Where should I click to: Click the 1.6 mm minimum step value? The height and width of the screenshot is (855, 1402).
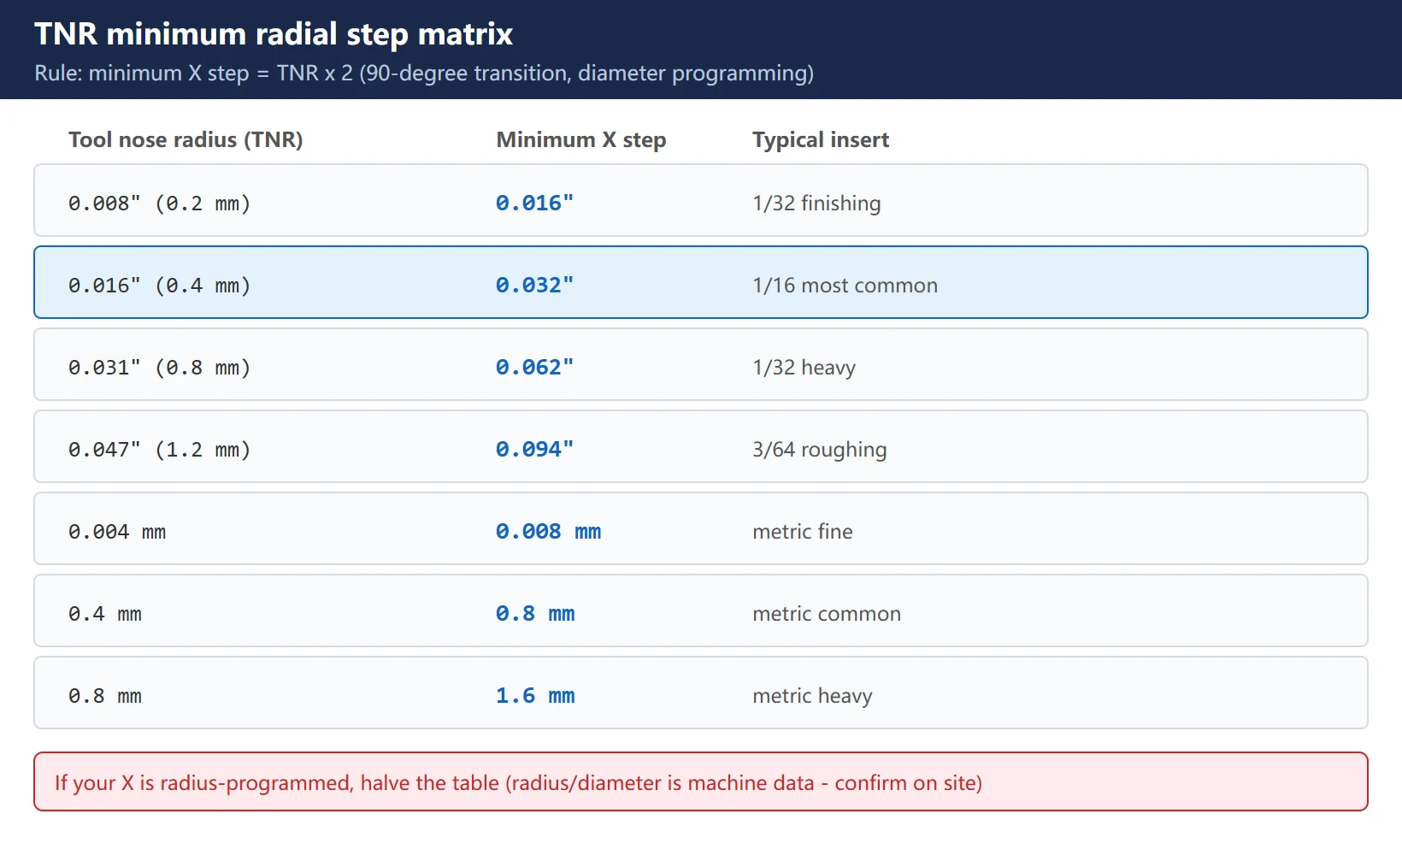coord(535,696)
